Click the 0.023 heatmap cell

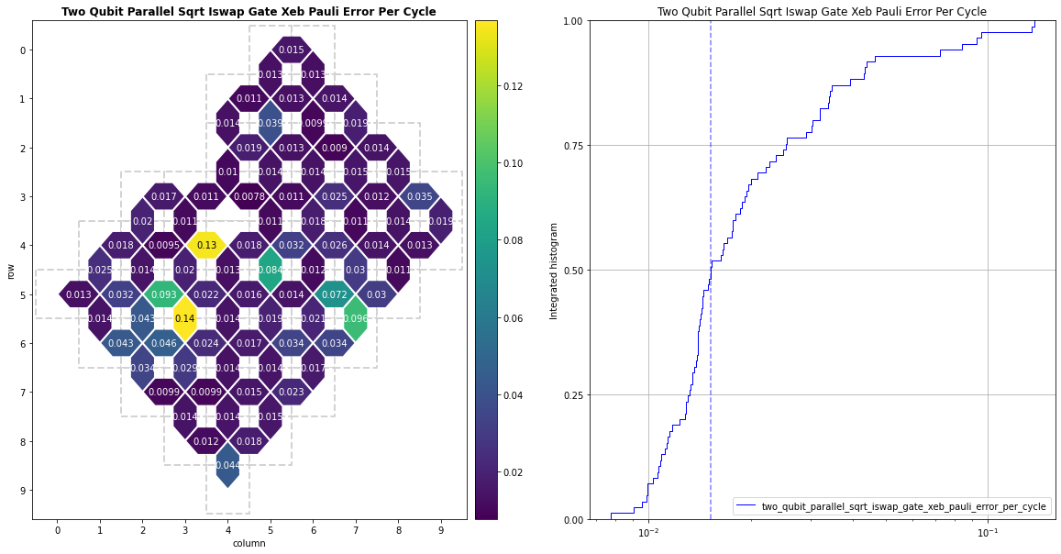[x=292, y=392]
